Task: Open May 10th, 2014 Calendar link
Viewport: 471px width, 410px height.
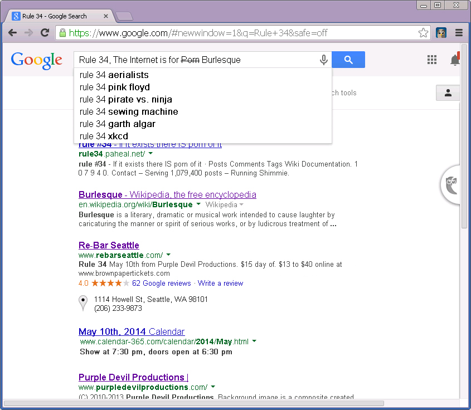Action: coord(132,331)
